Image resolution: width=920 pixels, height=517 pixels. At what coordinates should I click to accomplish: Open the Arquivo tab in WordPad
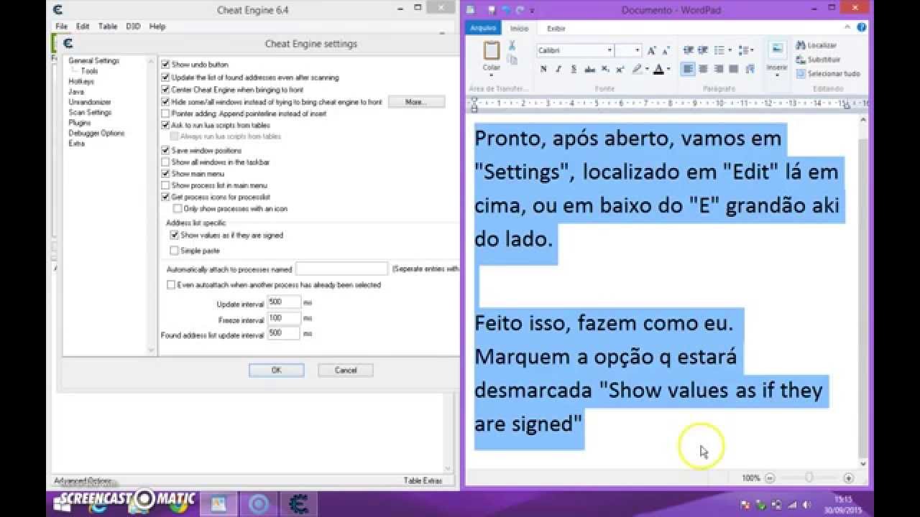tap(482, 28)
